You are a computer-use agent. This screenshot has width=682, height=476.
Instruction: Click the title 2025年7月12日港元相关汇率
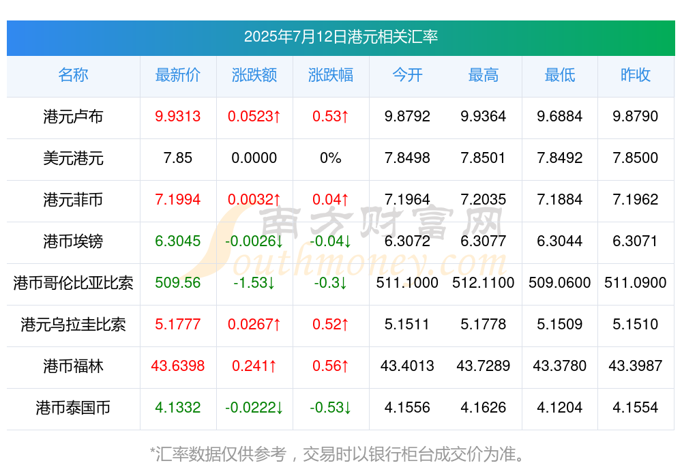coord(340,37)
